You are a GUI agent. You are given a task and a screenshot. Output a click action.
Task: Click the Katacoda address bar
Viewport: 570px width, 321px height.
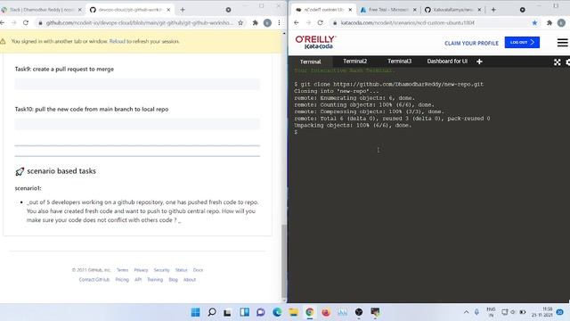tap(407, 22)
